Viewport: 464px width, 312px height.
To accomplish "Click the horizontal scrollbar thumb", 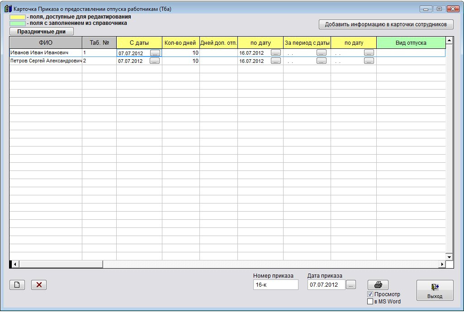I will point(61,264).
